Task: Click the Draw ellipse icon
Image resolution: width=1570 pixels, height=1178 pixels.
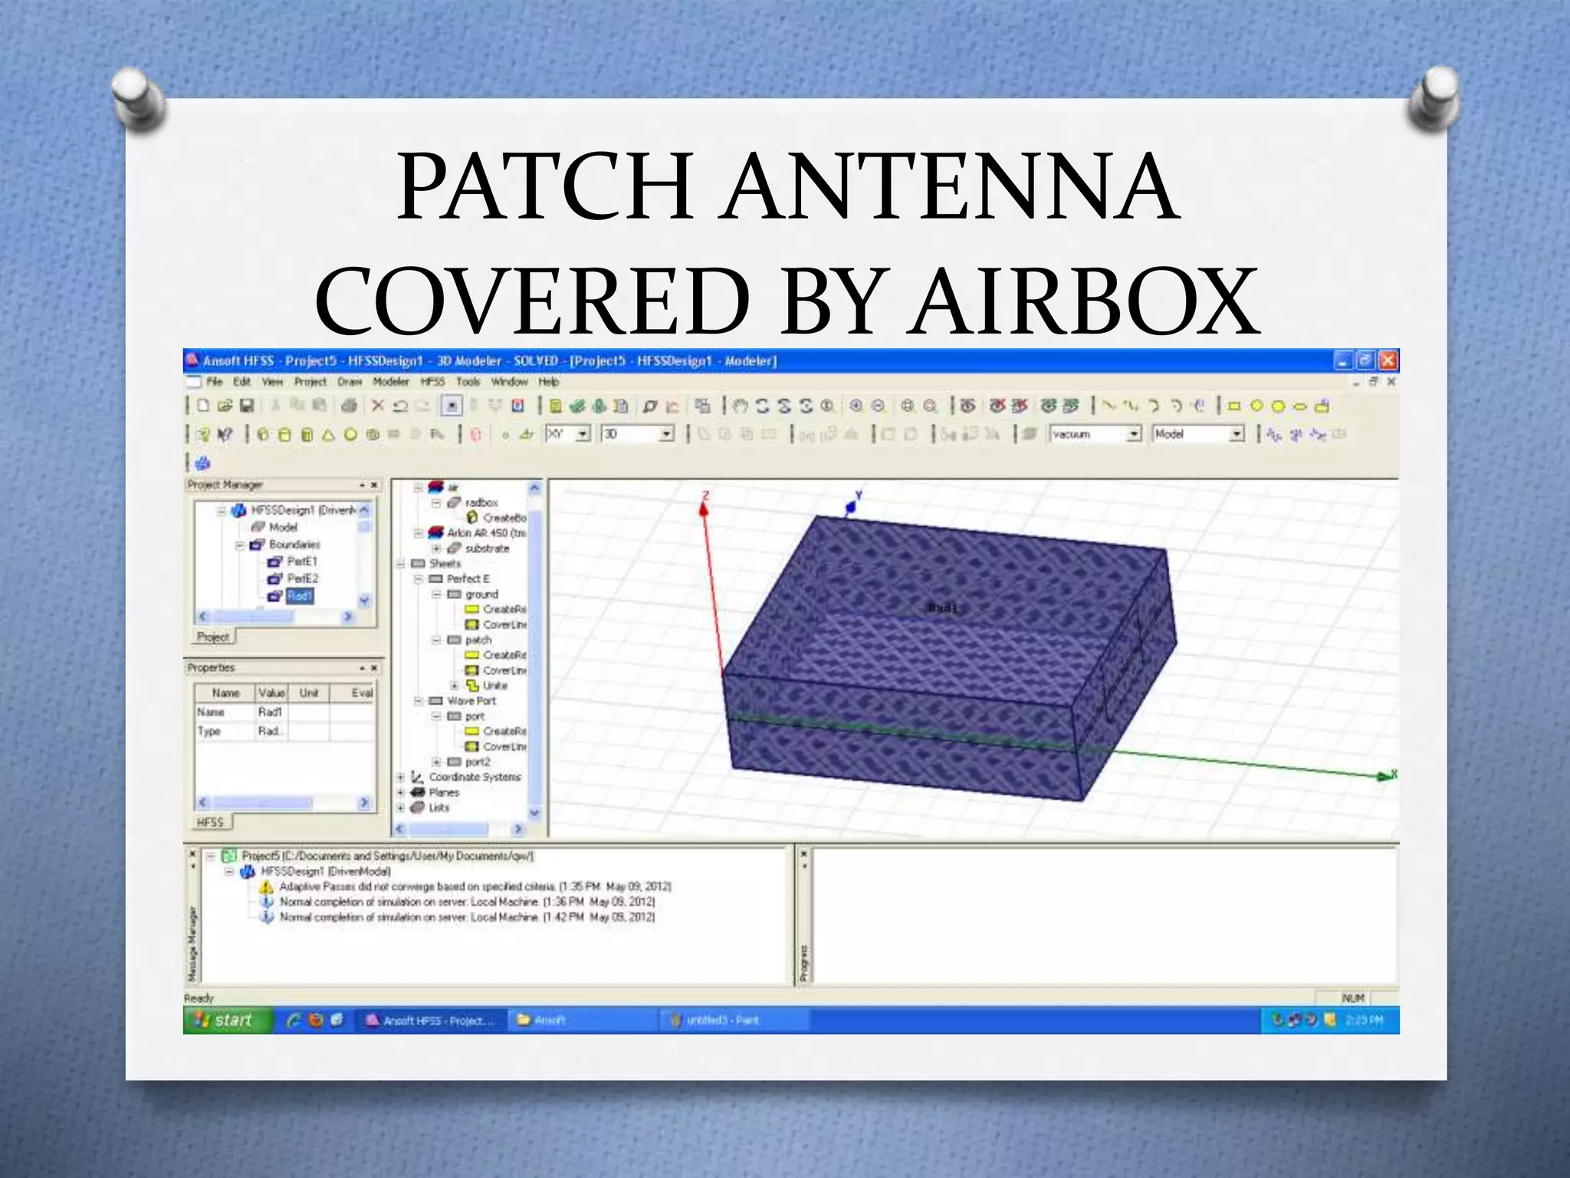Action: pyautogui.click(x=1300, y=406)
